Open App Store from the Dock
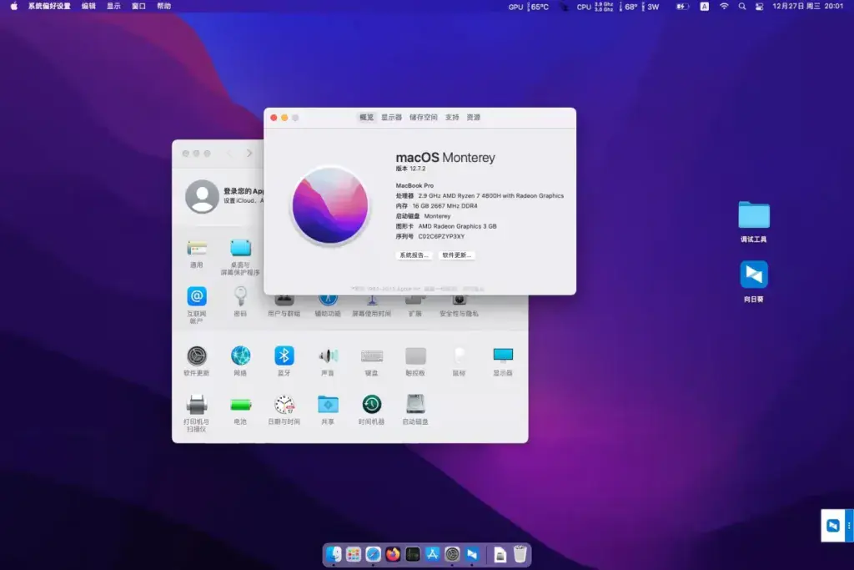854x570 pixels. coord(433,554)
